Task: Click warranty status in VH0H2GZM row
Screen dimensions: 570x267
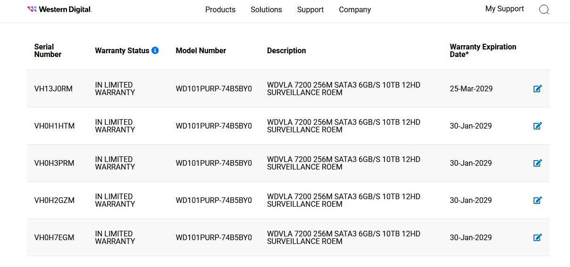Action: (x=115, y=200)
